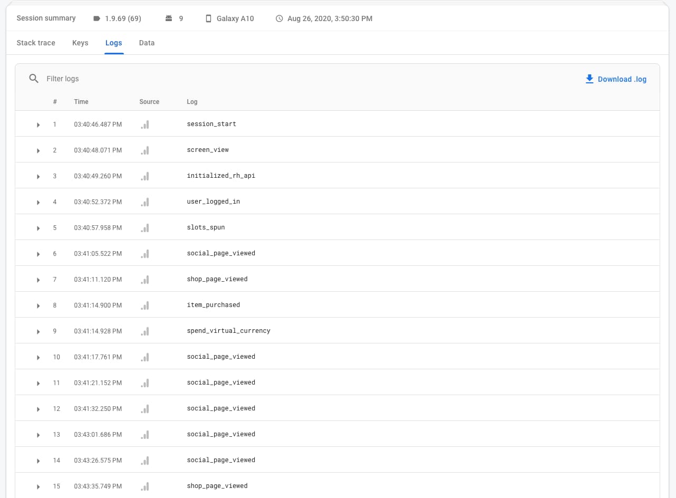This screenshot has height=498, width=676.
Task: Open the Data tab
Action: click(147, 43)
